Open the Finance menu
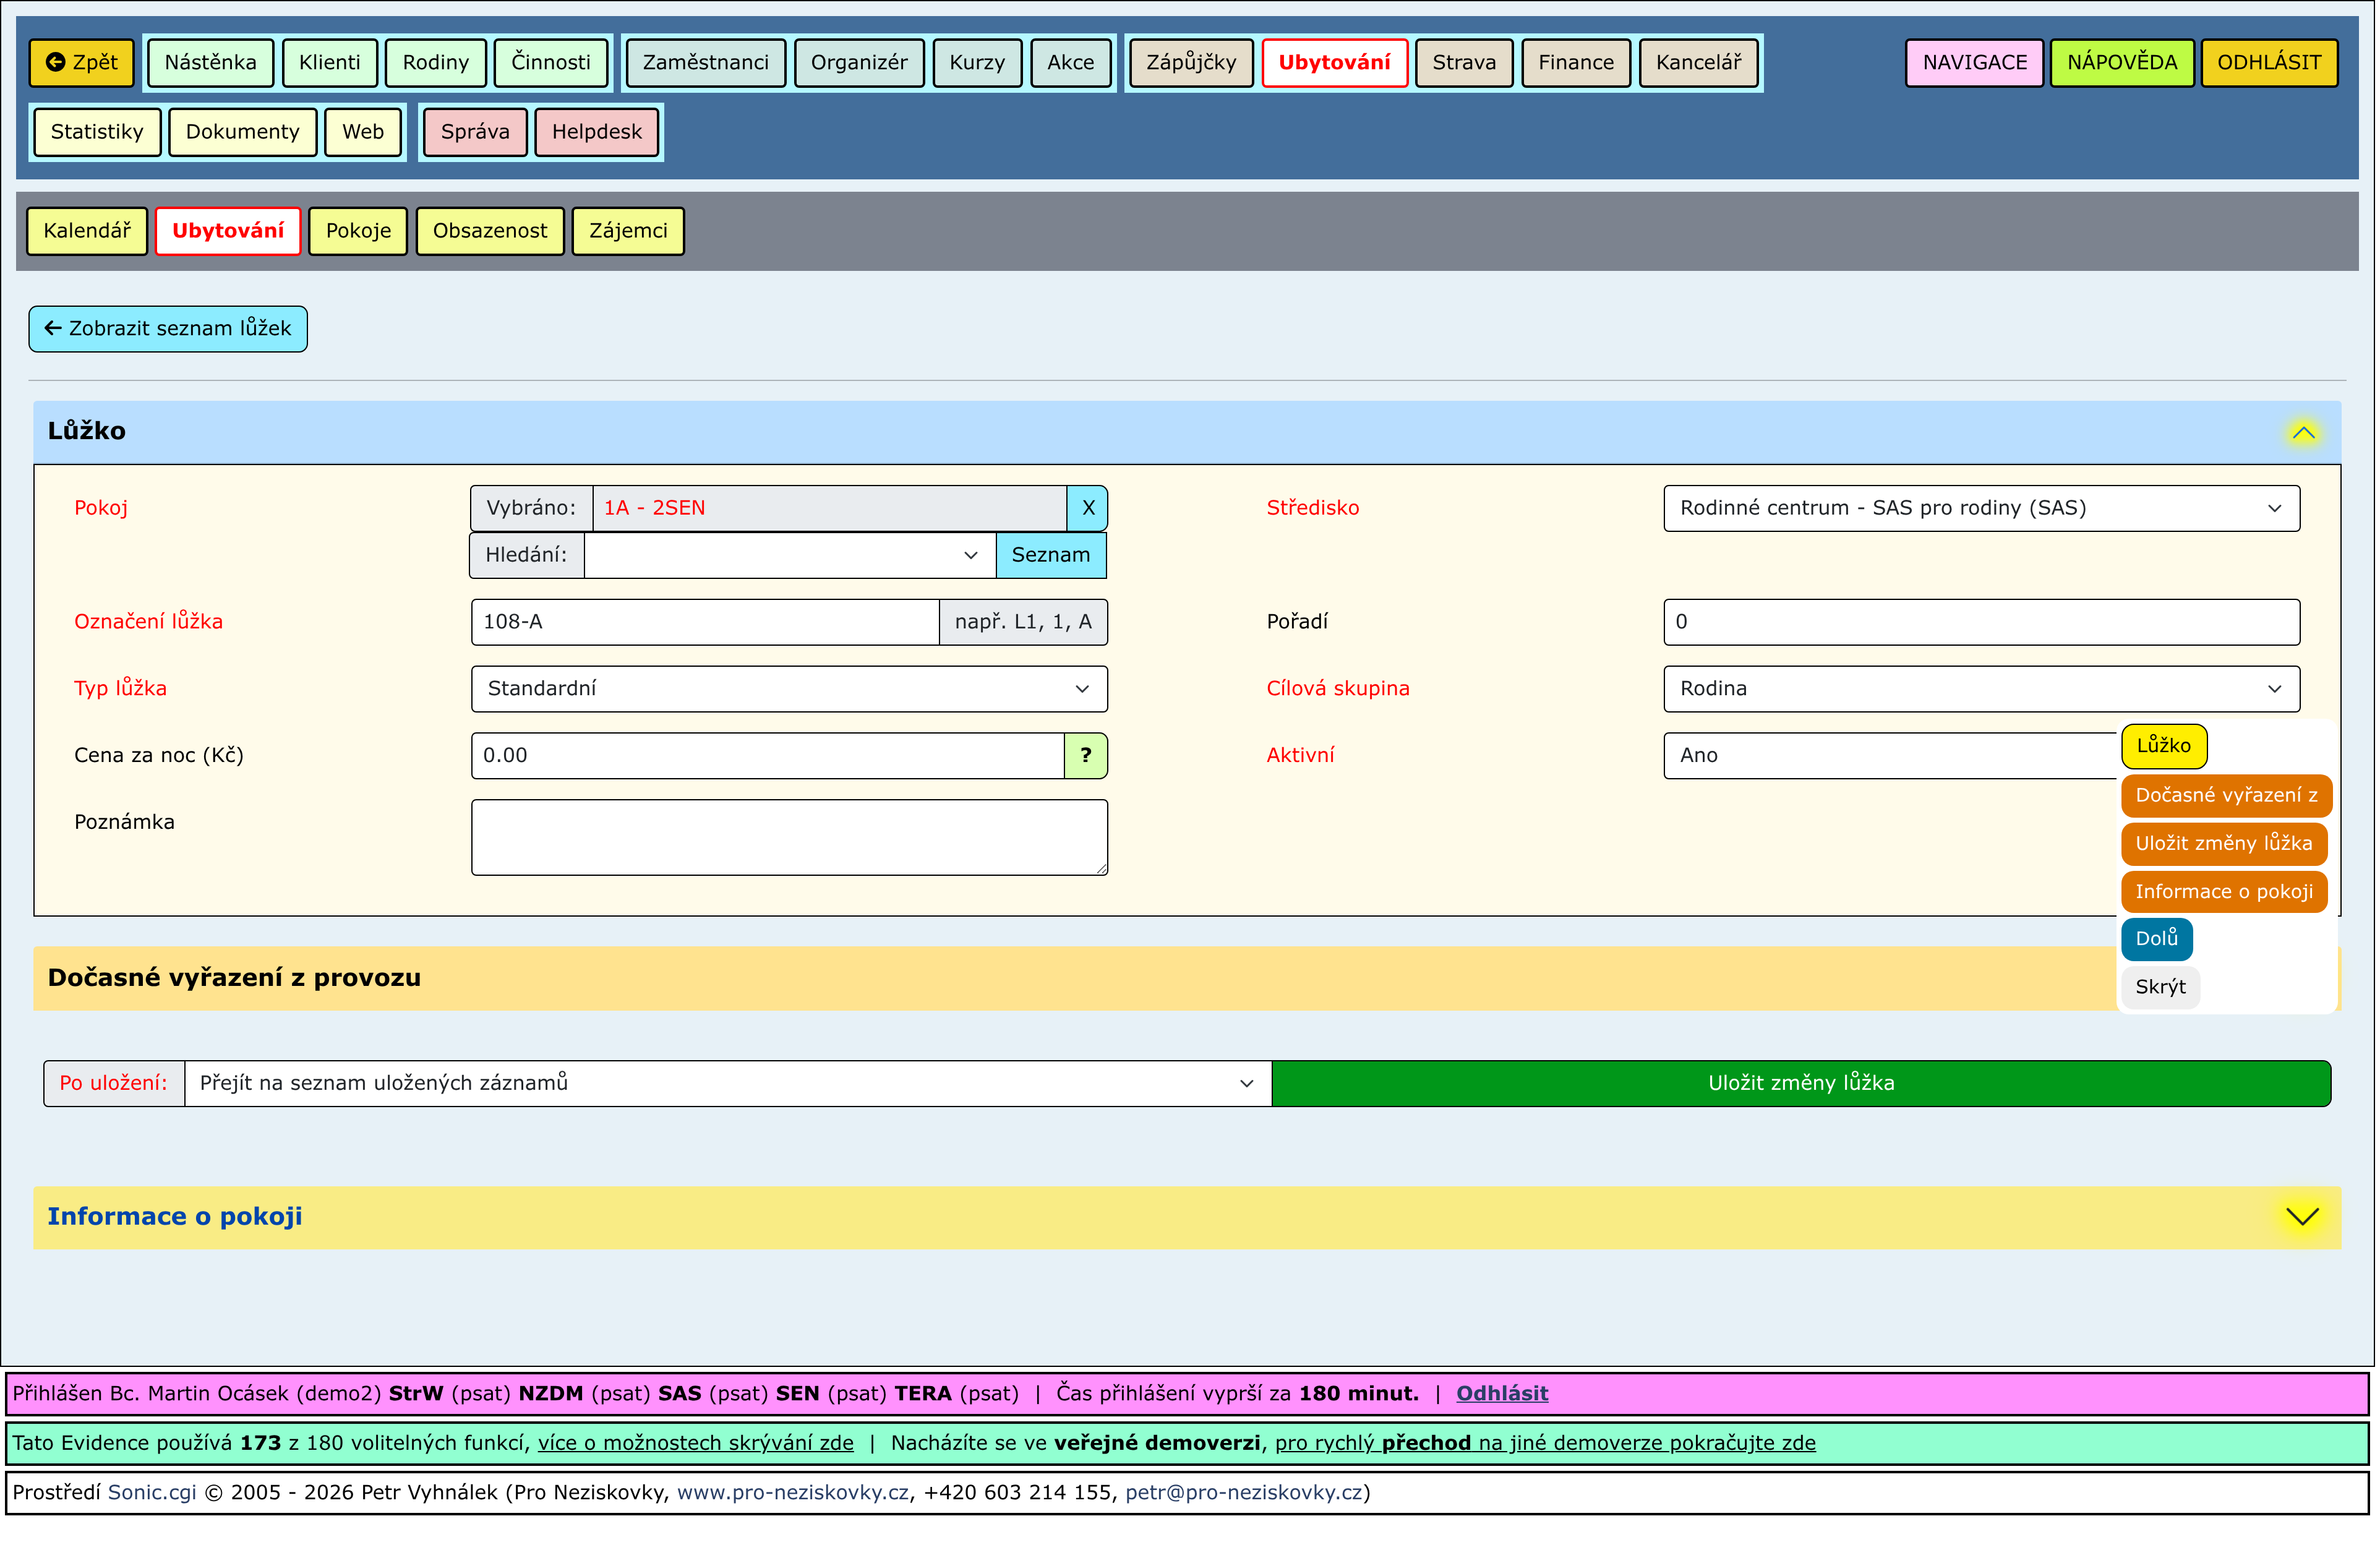 tap(1575, 63)
